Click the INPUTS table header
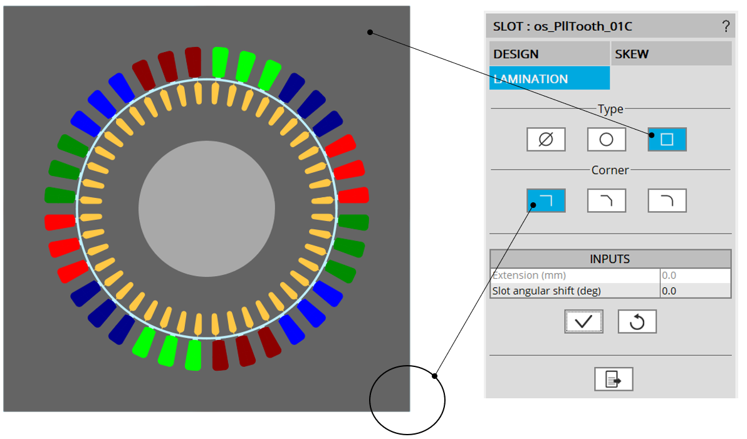747x439 pixels. (610, 259)
